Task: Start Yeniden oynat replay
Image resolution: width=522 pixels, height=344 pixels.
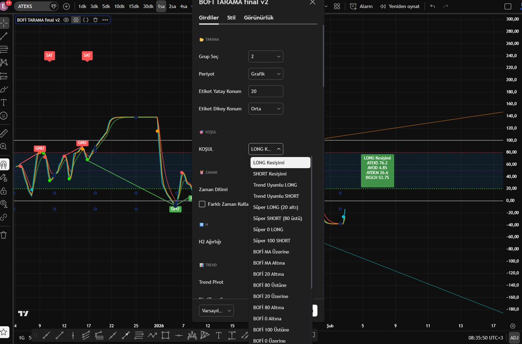Action: pyautogui.click(x=400, y=7)
